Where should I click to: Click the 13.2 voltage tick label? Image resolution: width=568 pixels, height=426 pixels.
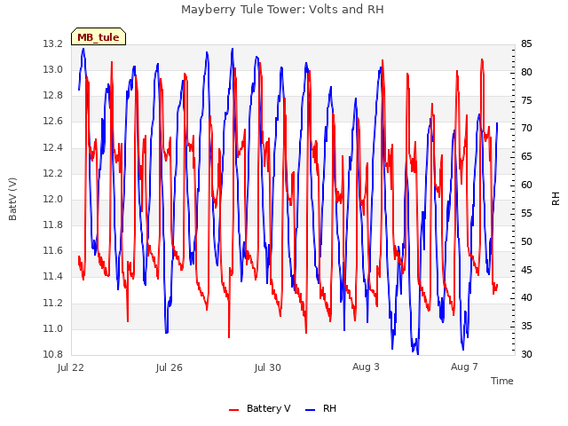tap(53, 43)
